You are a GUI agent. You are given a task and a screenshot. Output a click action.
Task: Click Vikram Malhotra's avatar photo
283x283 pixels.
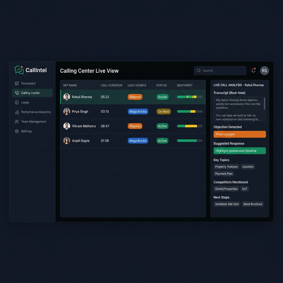[67, 126]
